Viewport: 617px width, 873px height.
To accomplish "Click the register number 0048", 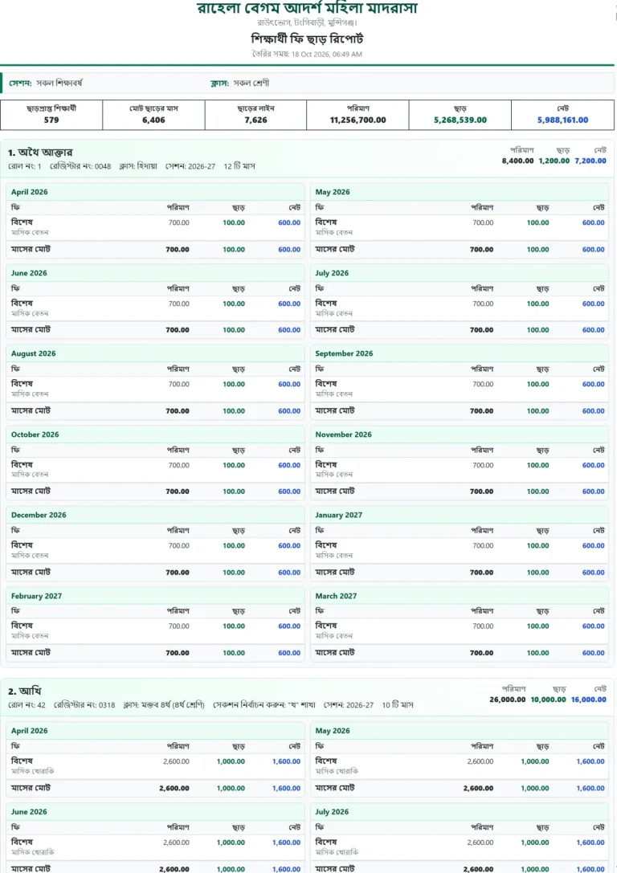I will coord(103,166).
